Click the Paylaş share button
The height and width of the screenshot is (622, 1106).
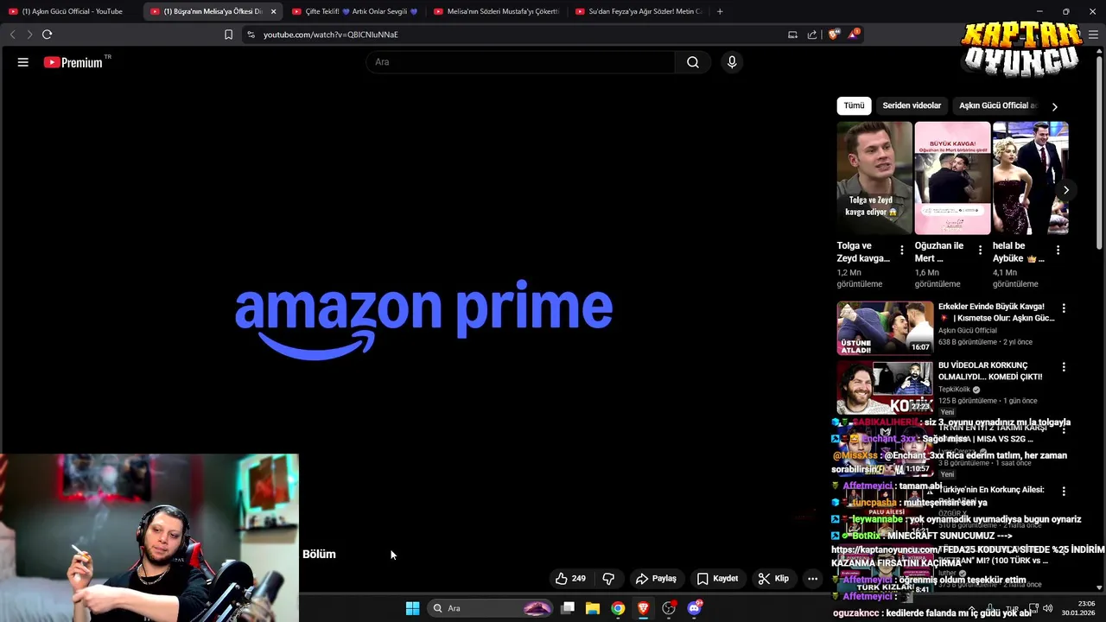point(656,579)
